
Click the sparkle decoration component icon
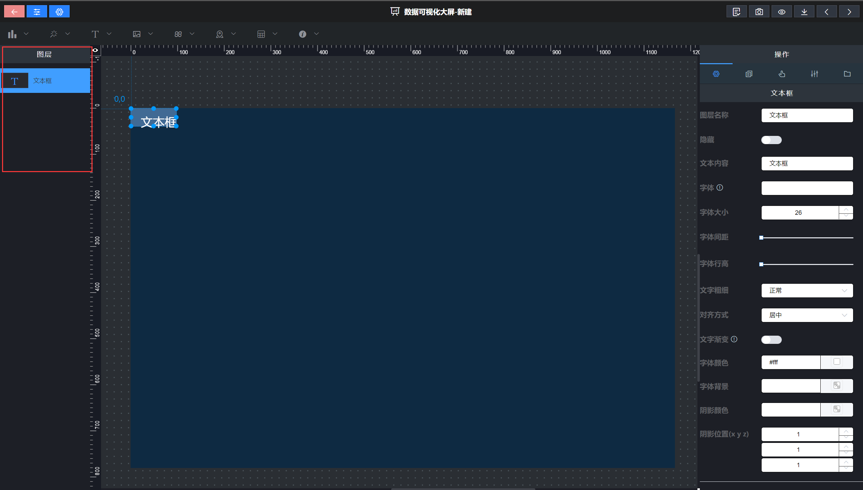click(x=54, y=34)
